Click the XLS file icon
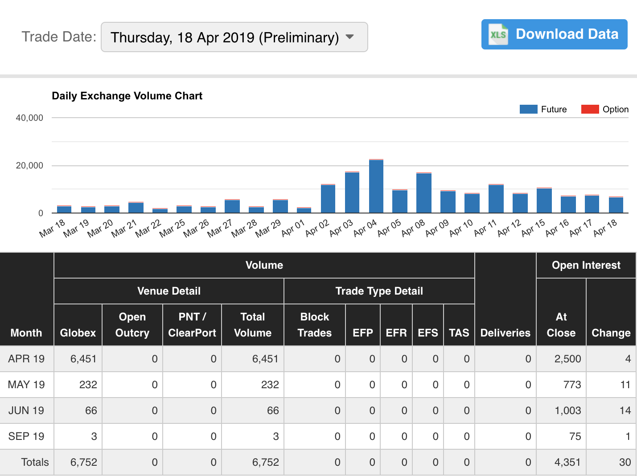Viewport: 637px width, 476px height. [498, 34]
